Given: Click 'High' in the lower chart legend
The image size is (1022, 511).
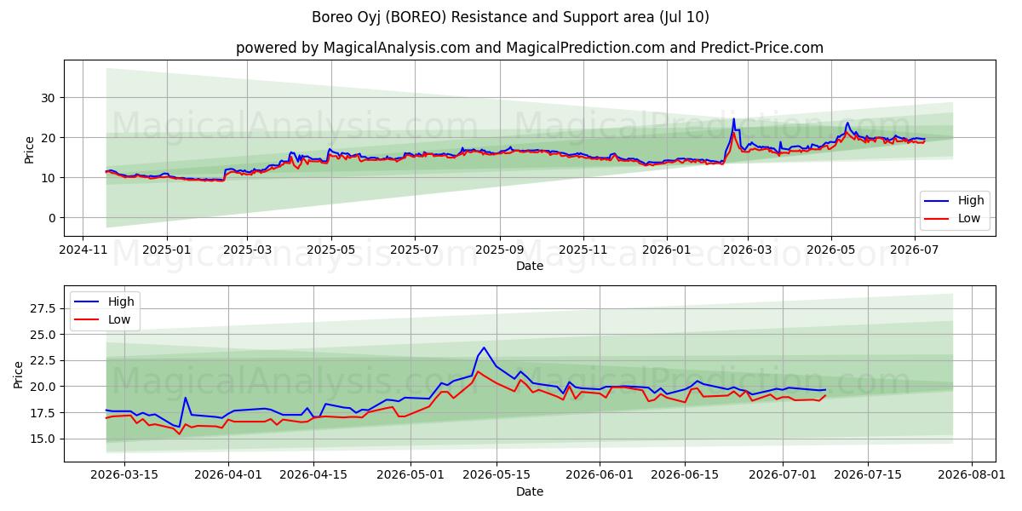Looking at the screenshot, I should click(121, 301).
